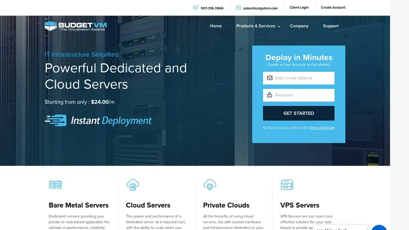This screenshot has height=230, width=409.
Task: Click the Cloud Servers icon
Action: click(133, 185)
